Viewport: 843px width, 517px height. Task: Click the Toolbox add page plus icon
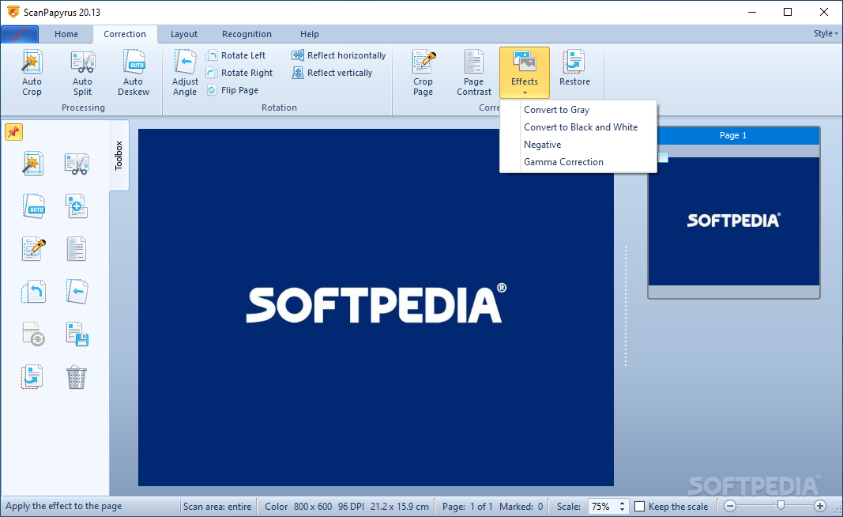click(x=77, y=206)
